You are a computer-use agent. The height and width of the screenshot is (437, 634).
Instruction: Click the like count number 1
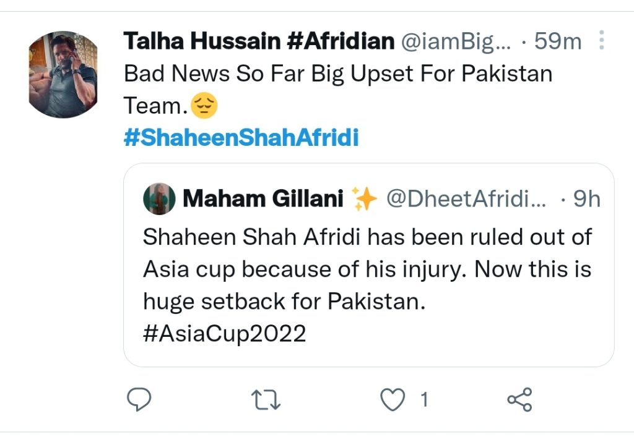423,400
